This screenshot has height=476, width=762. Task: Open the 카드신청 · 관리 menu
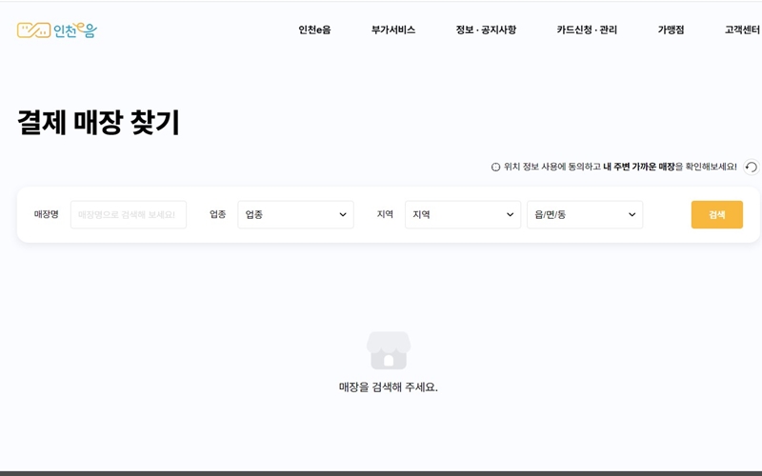587,30
